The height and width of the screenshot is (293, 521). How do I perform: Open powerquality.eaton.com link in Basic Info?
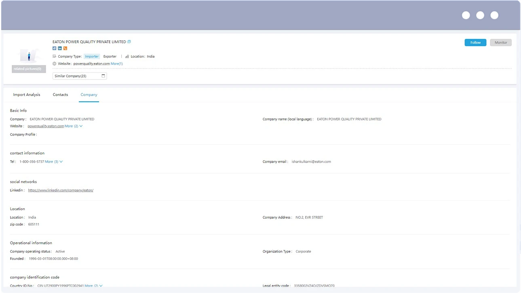tap(46, 126)
